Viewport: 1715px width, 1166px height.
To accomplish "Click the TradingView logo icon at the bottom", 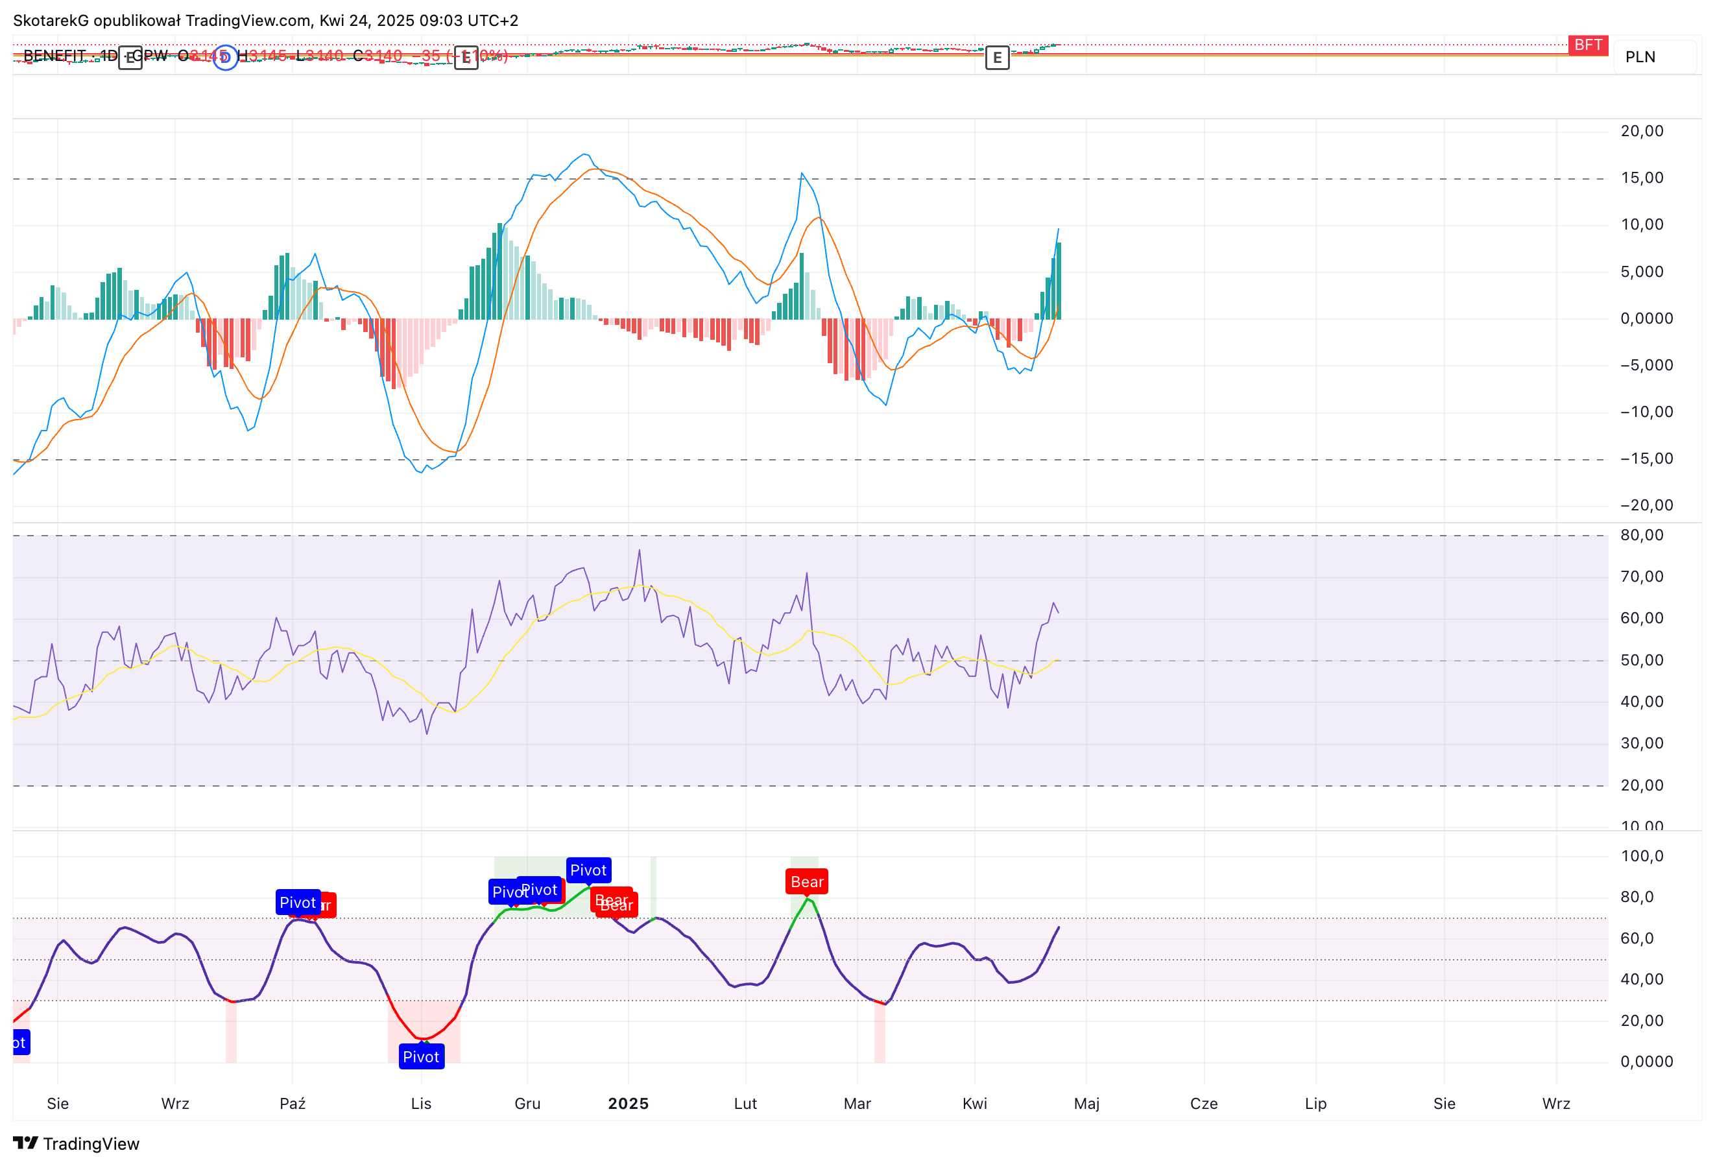I will [25, 1143].
